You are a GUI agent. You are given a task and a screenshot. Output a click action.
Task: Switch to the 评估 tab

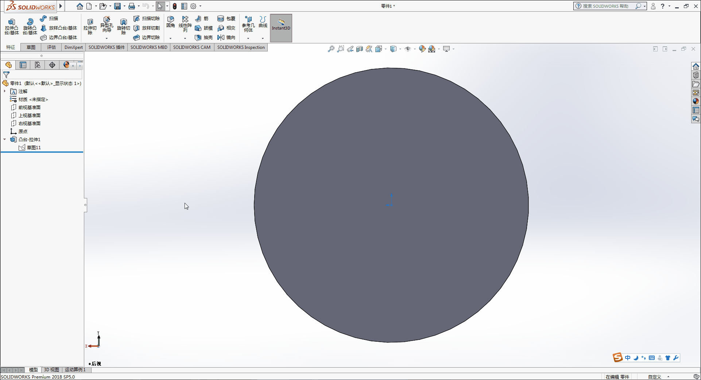pyautogui.click(x=51, y=47)
